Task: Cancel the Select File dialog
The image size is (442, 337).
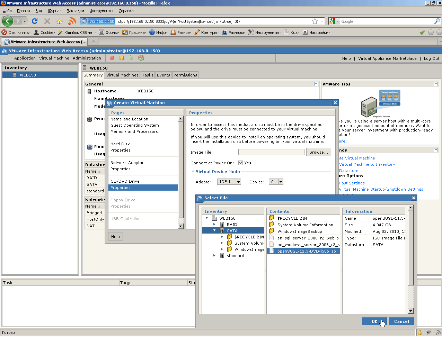Action: pos(401,321)
